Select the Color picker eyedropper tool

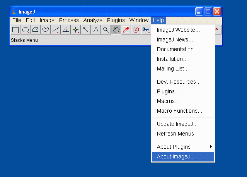126,30
